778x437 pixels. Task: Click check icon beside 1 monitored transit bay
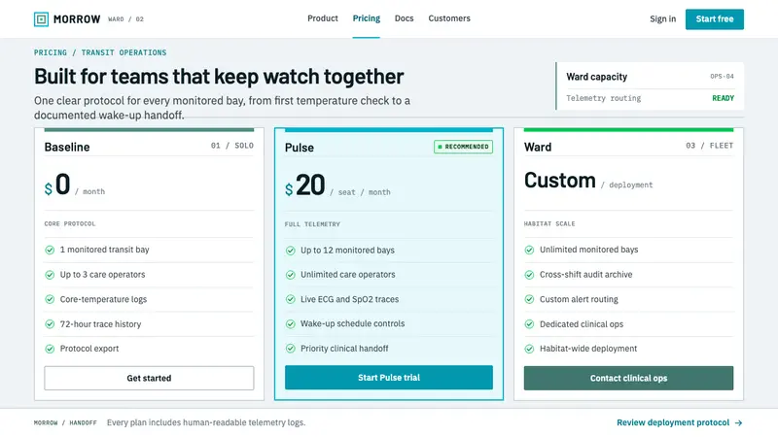click(x=50, y=250)
